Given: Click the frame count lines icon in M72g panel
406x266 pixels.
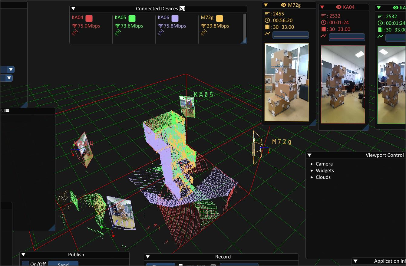Looking at the screenshot, I should 267,14.
